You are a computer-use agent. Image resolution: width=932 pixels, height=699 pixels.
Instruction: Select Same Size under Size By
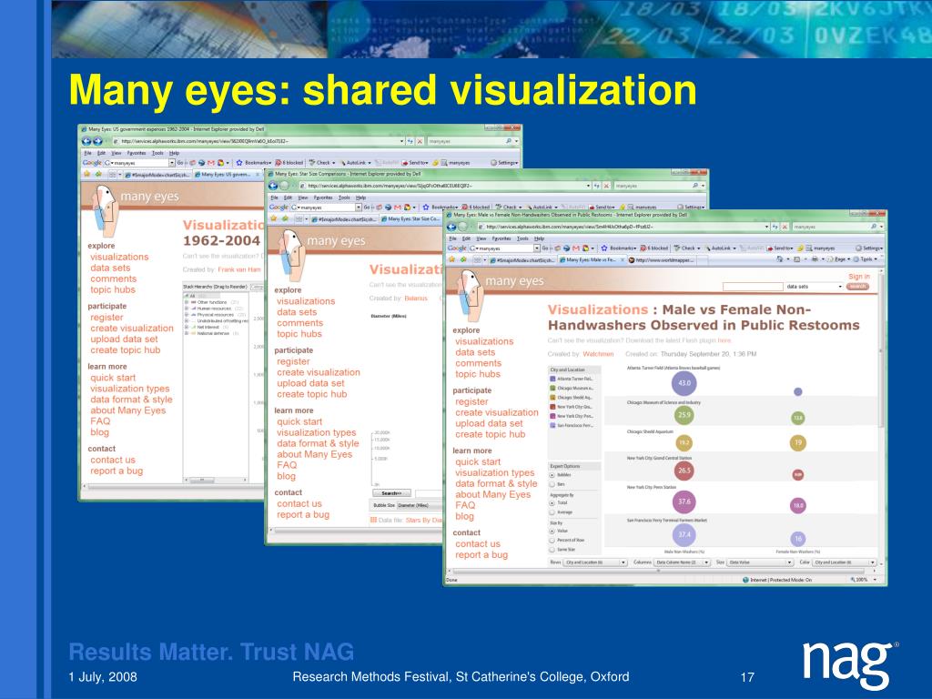click(x=552, y=550)
